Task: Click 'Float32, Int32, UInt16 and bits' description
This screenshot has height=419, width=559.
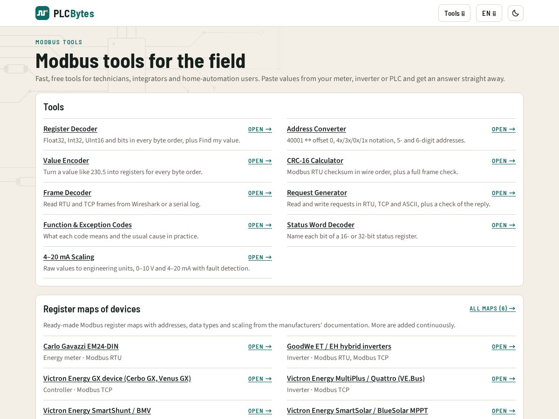Action: pos(142,141)
